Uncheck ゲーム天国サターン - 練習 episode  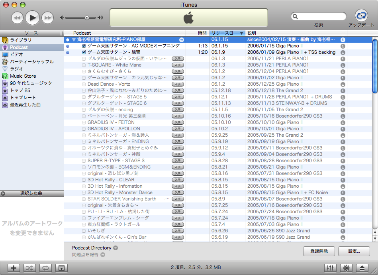tap(84, 52)
